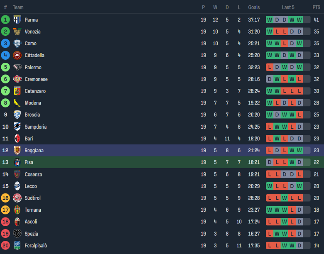Click the Parma club crest icon

point(17,20)
